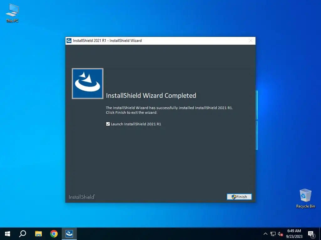Click the Finish button
The height and width of the screenshot is (240, 321).
[239, 197]
